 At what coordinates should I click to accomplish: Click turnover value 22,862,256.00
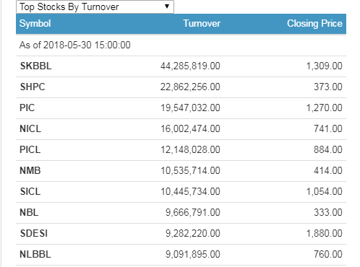pyautogui.click(x=190, y=87)
